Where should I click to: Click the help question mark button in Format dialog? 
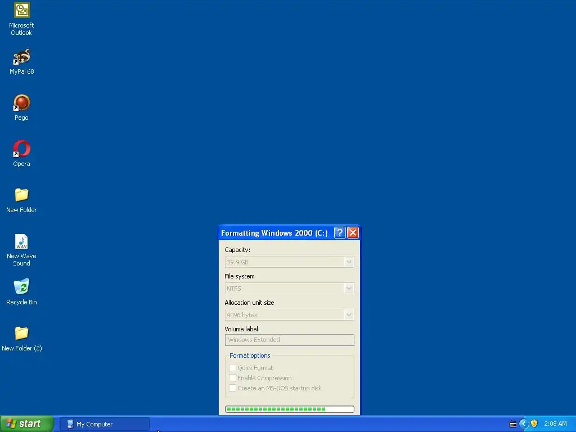(x=340, y=232)
